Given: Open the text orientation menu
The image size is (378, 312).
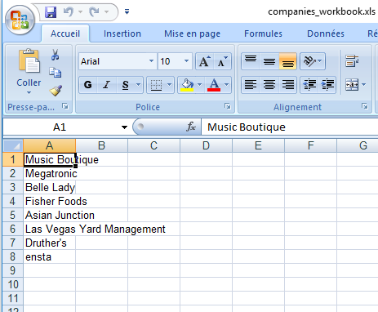Looking at the screenshot, I should 313,61.
